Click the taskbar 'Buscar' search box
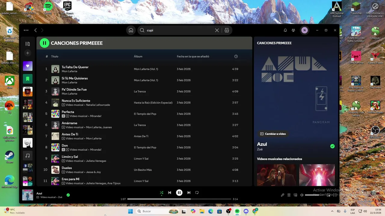Screen dimensions: 385x216 (158, 211)
